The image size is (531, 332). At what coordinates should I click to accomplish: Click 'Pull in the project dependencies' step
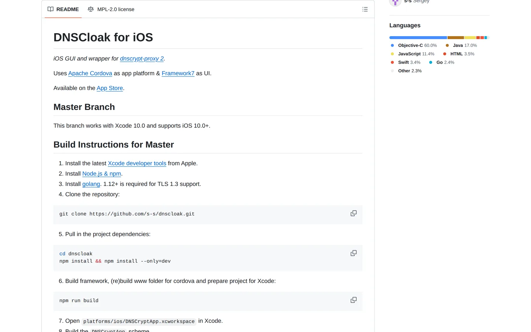pyautogui.click(x=108, y=234)
